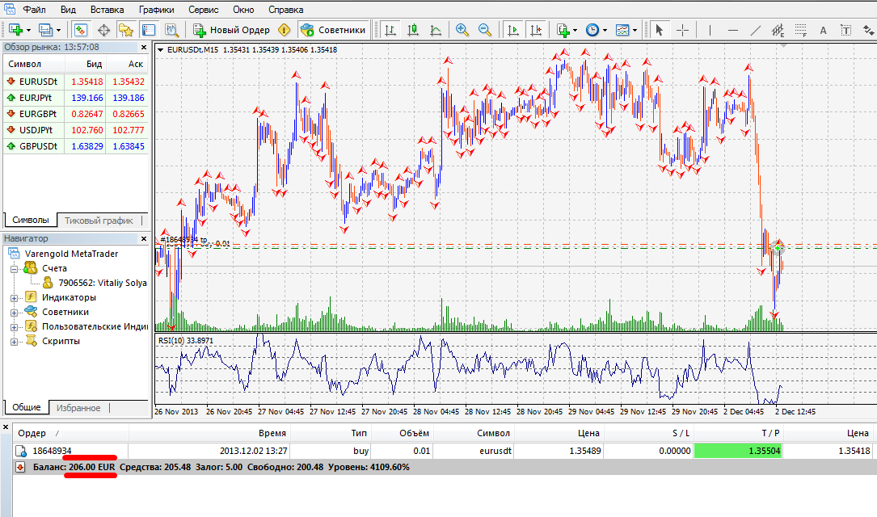Select the EURJPYt row in Market Watch
This screenshot has height=517, width=877.
pos(75,98)
